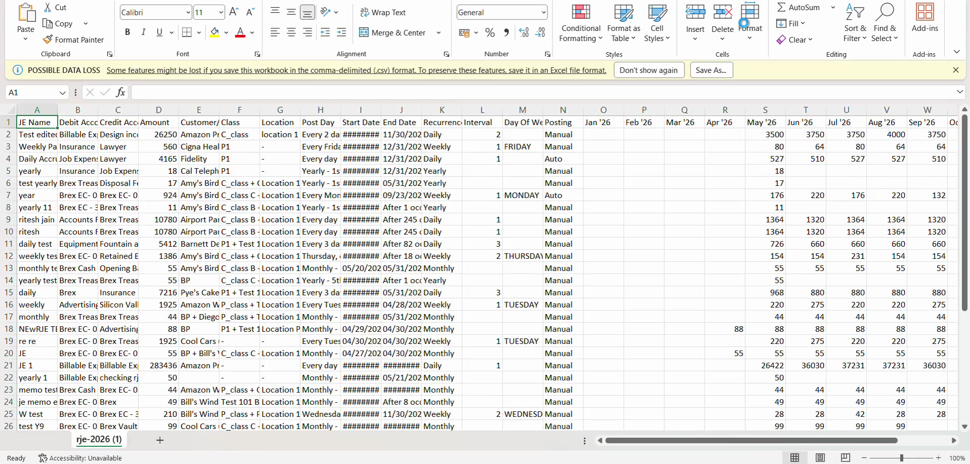The height and width of the screenshot is (464, 970).
Task: Click in the formula bar input
Action: pyautogui.click(x=542, y=92)
